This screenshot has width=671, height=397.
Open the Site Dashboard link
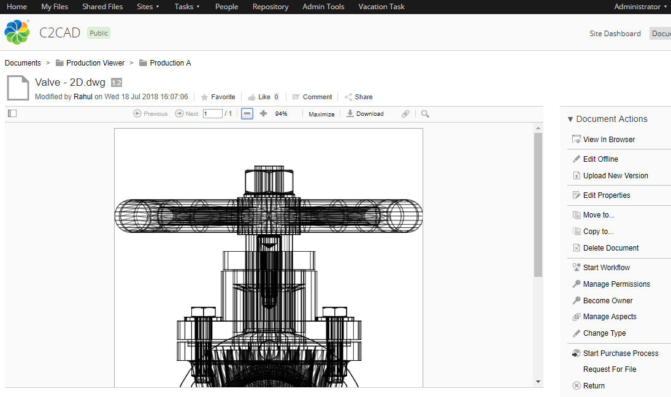click(615, 34)
